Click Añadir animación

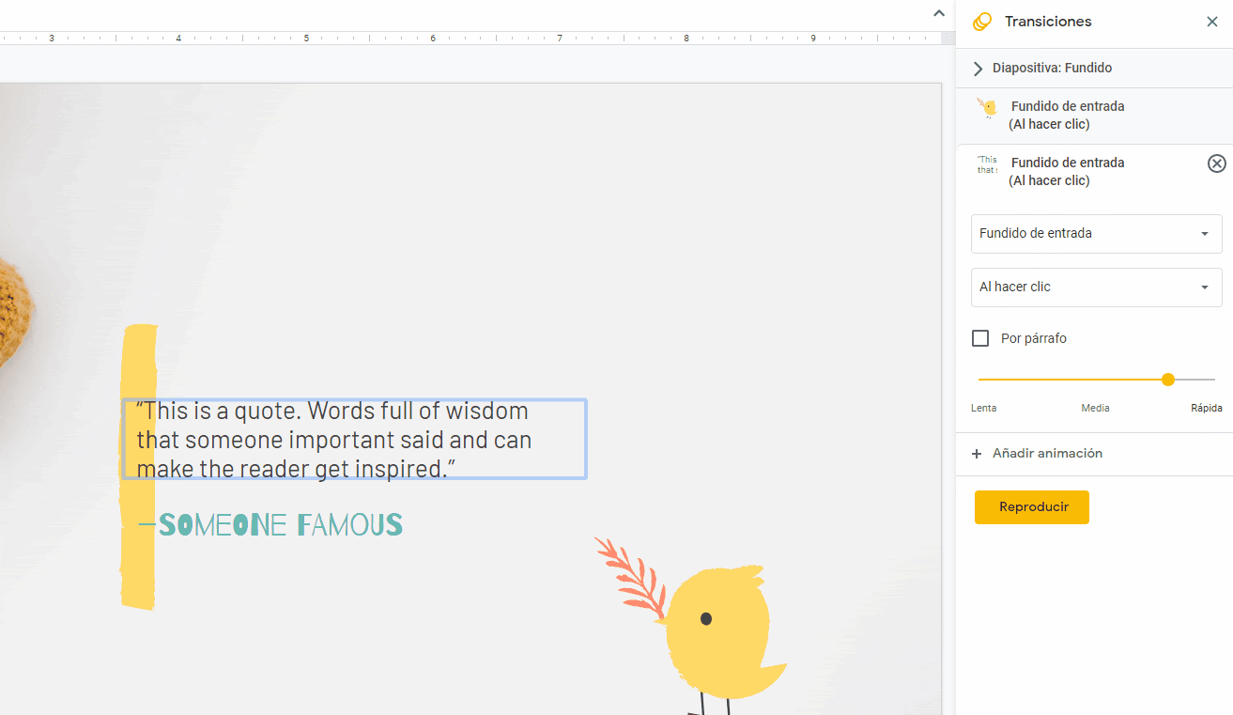pos(1038,454)
